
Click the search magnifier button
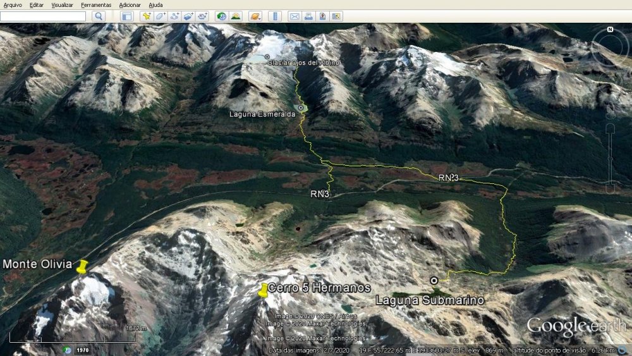[x=99, y=16]
